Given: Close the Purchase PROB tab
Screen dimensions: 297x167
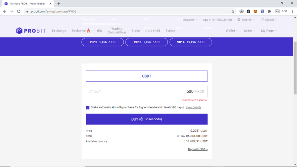Looking at the screenshot, I should [x=50, y=4].
